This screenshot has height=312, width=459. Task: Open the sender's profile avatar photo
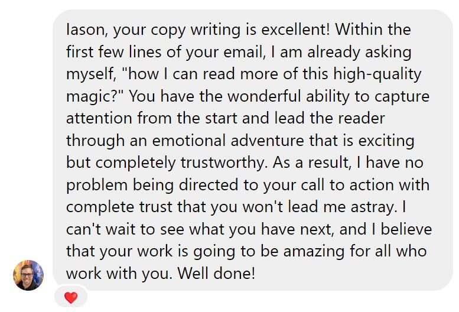coord(28,275)
